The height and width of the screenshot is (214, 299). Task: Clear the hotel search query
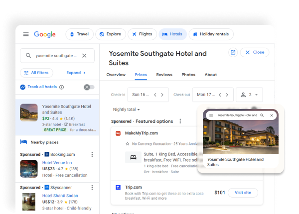point(84,56)
